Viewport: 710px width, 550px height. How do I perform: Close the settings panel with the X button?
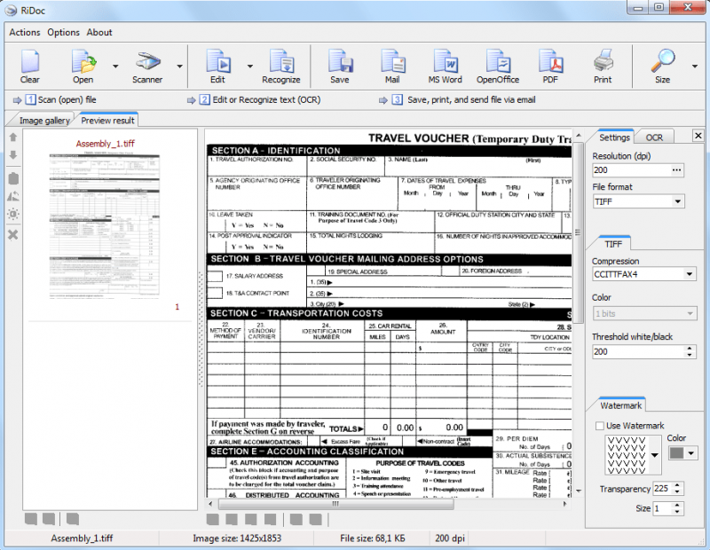click(x=698, y=136)
